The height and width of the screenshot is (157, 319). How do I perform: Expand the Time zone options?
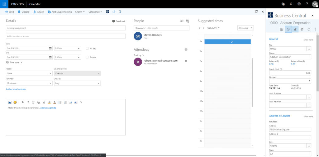[14, 62]
